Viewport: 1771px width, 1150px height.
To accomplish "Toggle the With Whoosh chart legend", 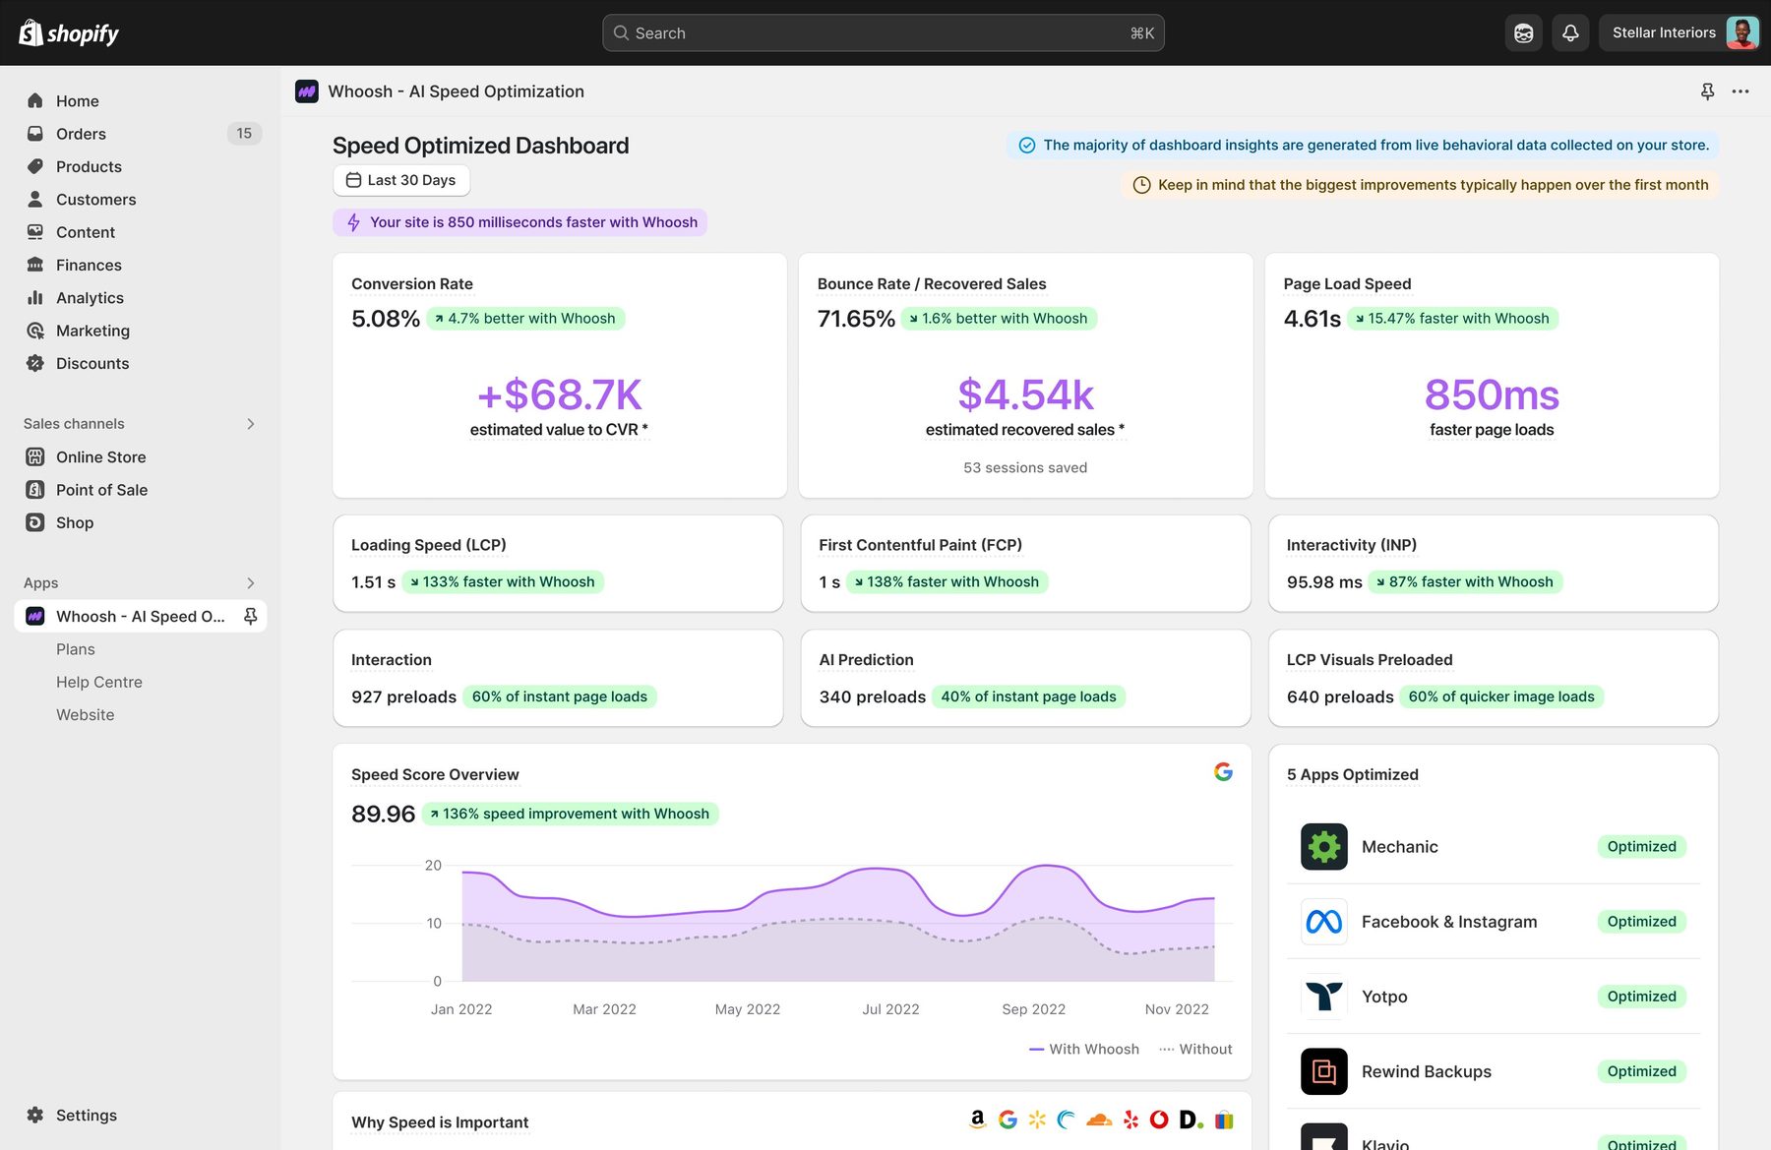I will coord(1082,1049).
